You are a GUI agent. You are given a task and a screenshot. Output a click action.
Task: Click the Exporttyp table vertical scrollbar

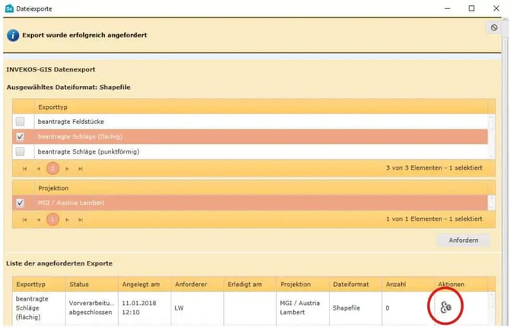(x=491, y=136)
